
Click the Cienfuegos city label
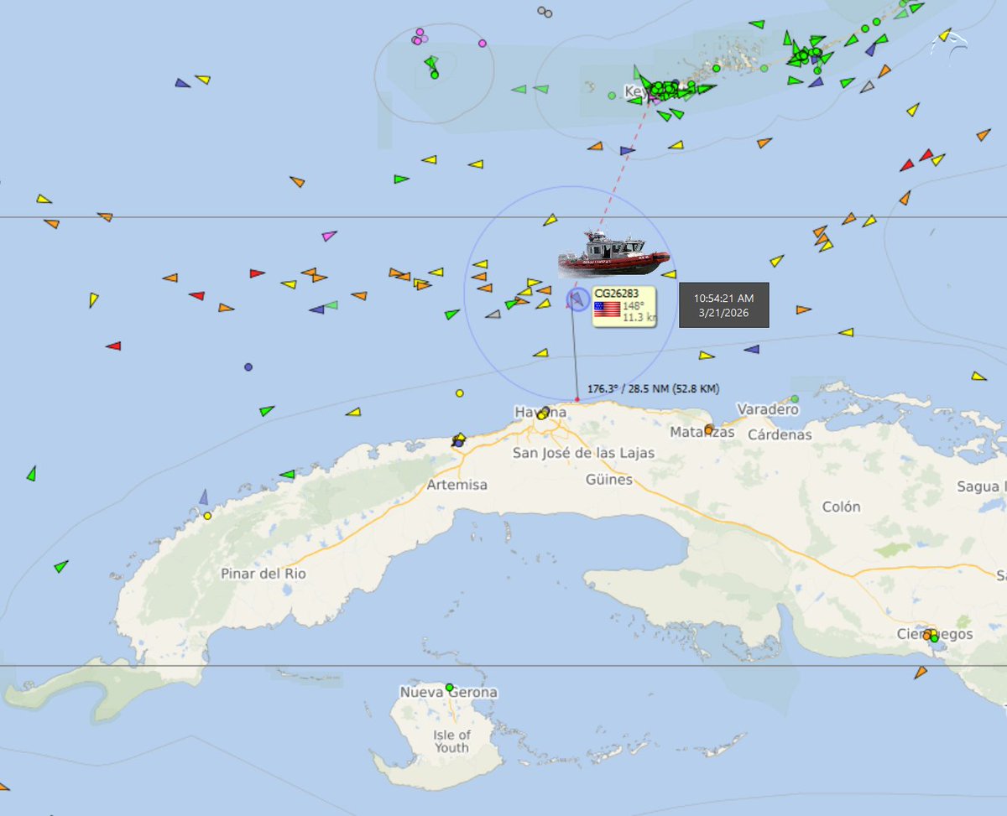click(x=933, y=634)
